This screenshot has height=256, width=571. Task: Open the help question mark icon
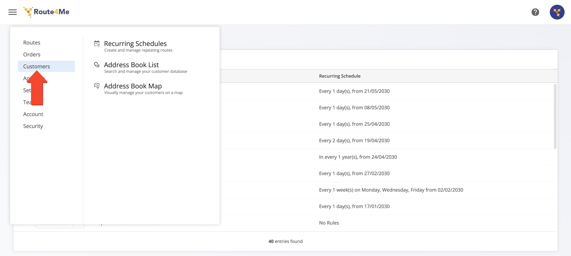coord(535,12)
